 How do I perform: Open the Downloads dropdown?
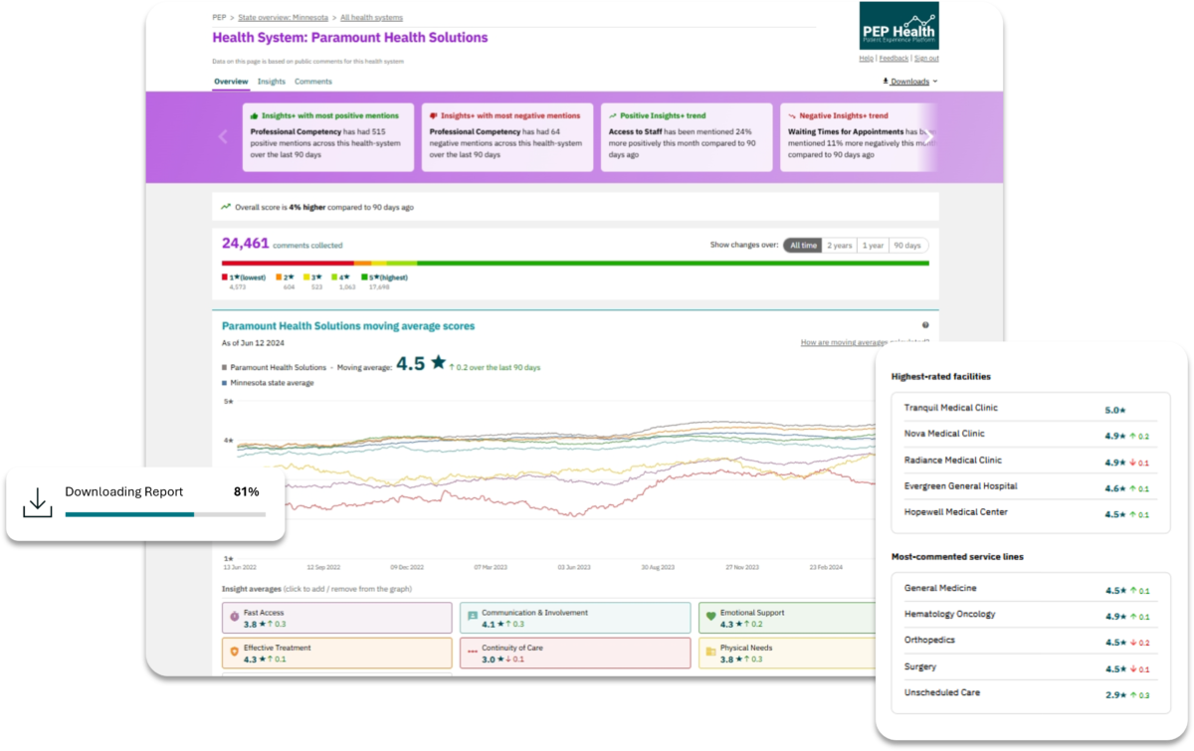(910, 82)
